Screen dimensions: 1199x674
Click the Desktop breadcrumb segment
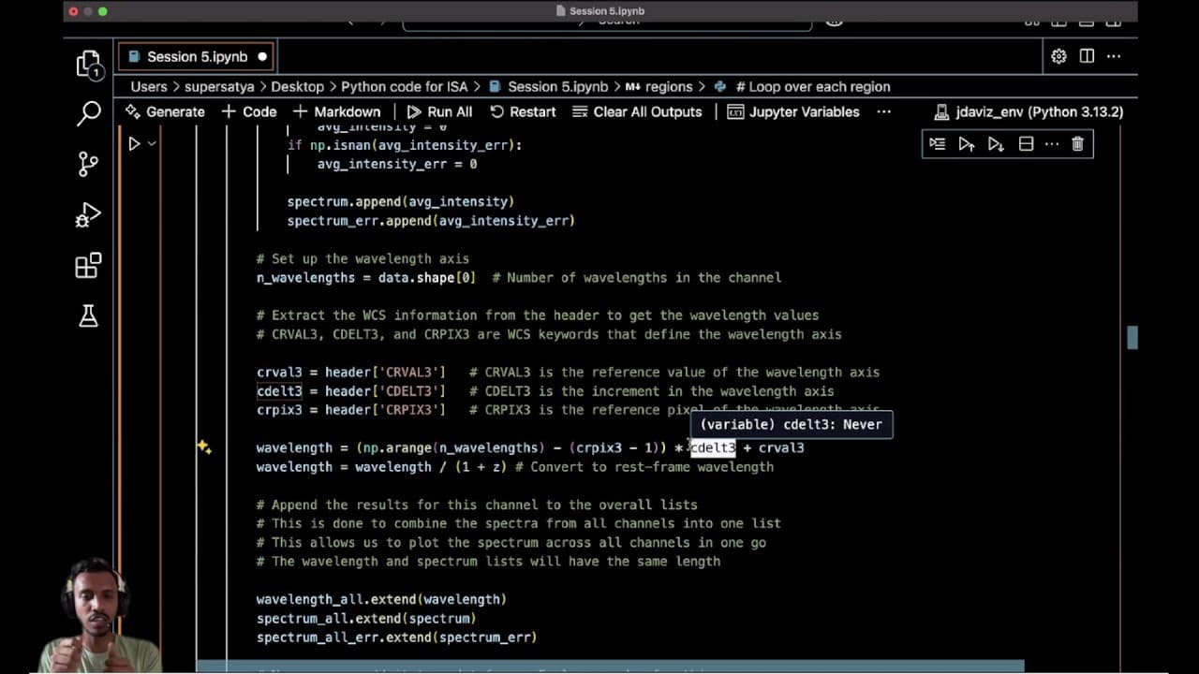point(297,86)
